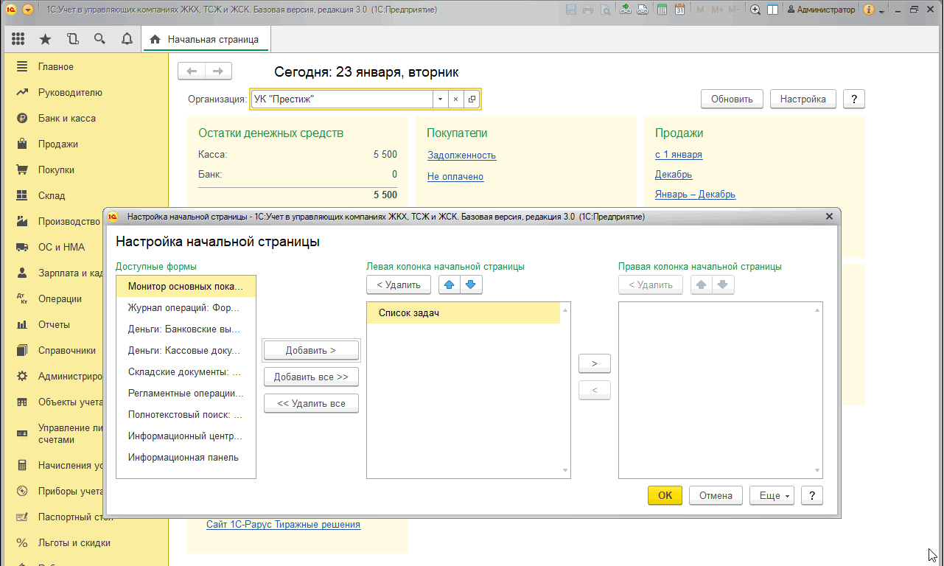Select Деньги: Кассовые доку... form
This screenshot has width=944, height=566.
coord(186,351)
